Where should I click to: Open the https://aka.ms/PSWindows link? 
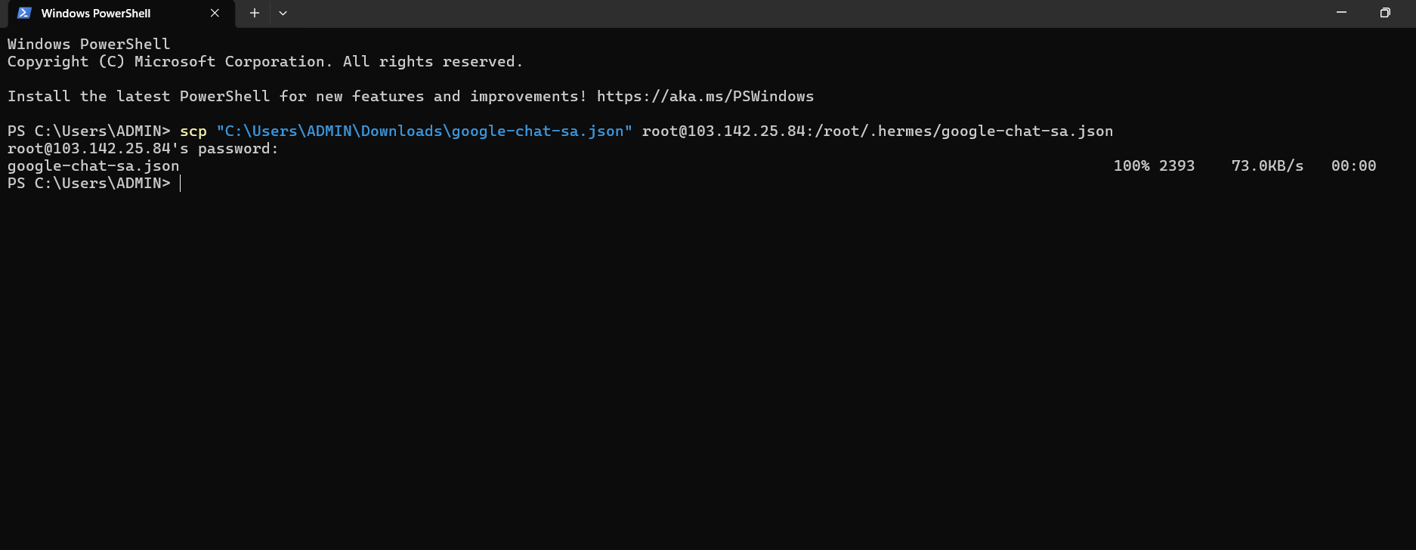click(x=705, y=96)
